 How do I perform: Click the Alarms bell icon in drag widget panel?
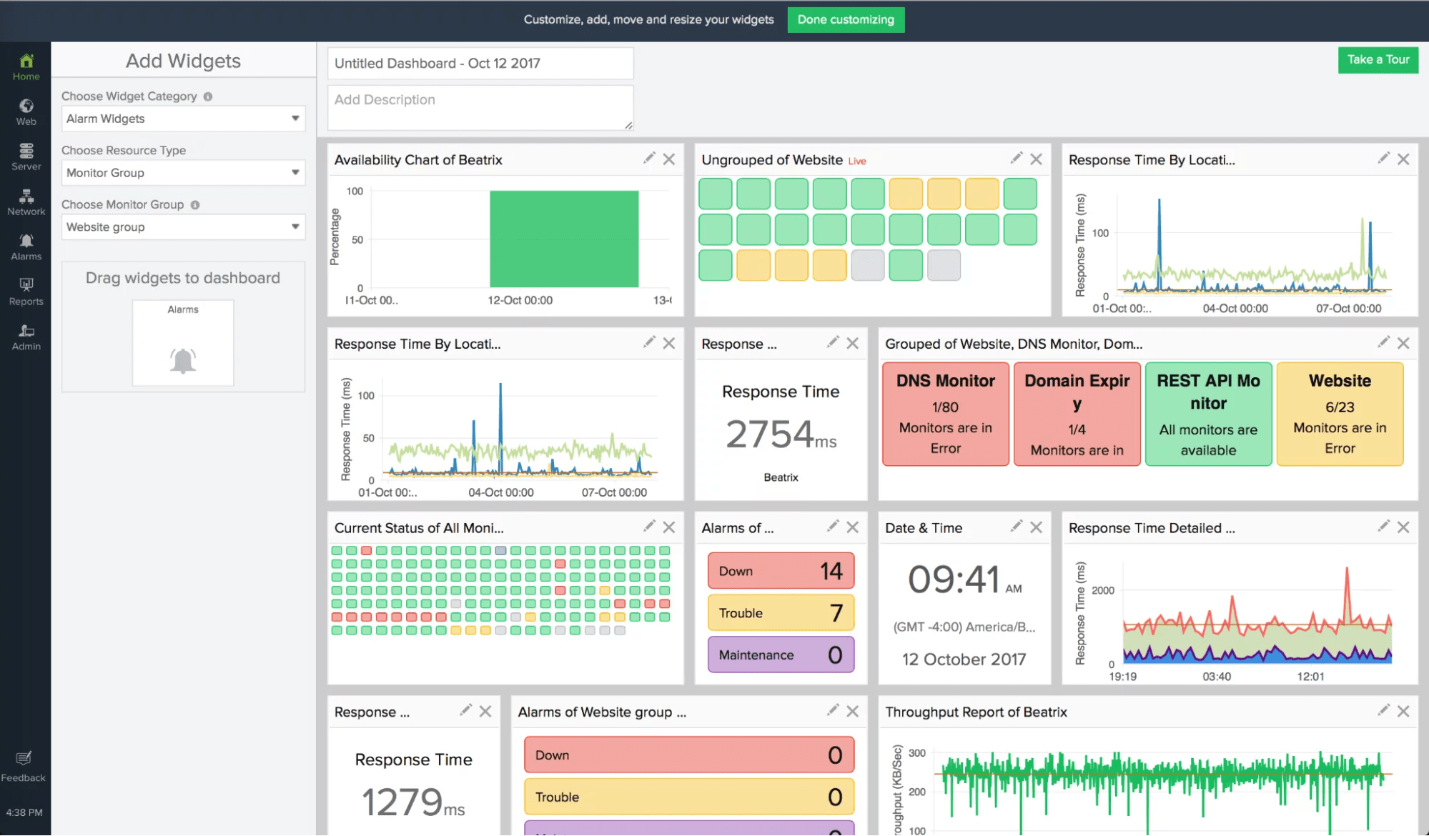182,360
